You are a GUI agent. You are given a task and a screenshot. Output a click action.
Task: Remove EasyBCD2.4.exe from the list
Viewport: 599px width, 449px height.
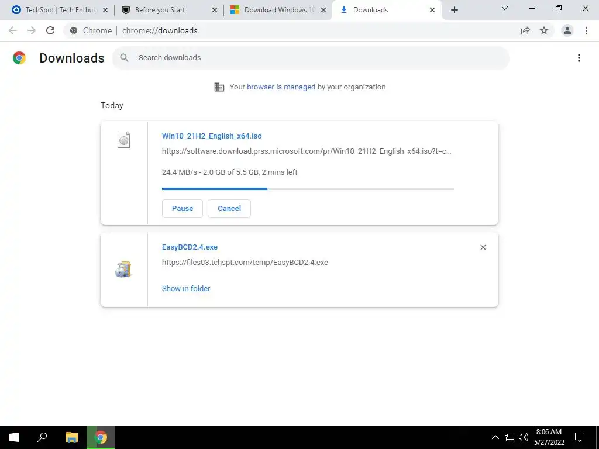(x=483, y=247)
